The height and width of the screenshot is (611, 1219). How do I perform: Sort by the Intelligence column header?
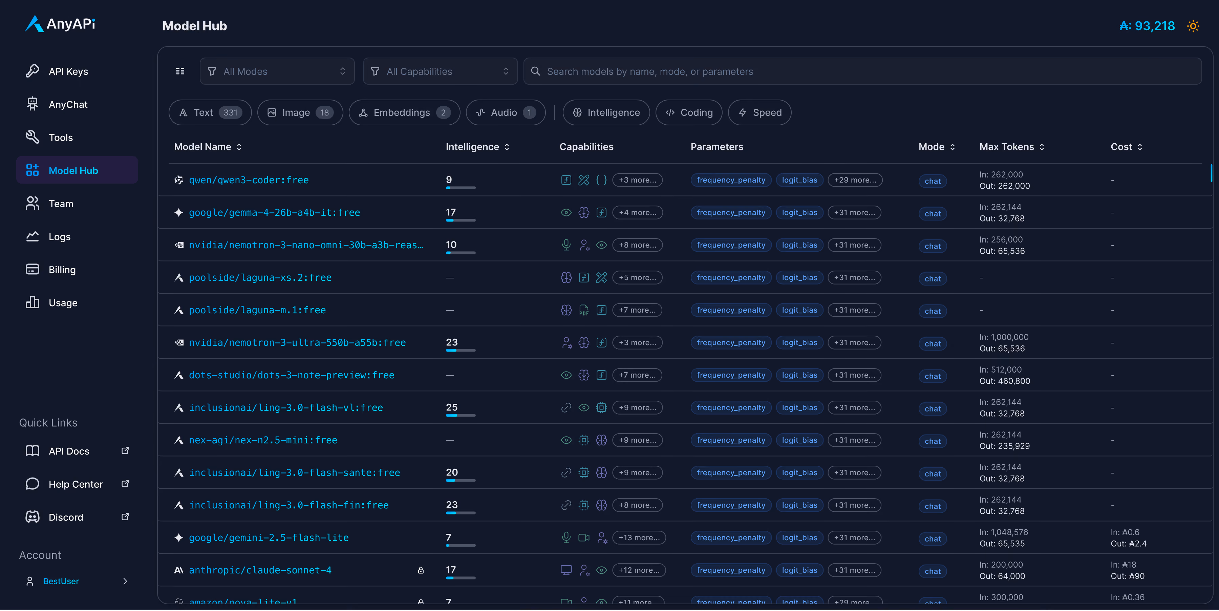(x=477, y=147)
